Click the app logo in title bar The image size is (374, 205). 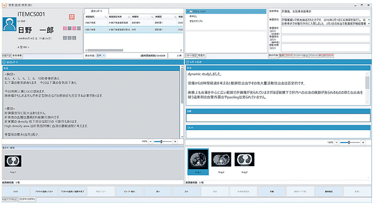4,3
